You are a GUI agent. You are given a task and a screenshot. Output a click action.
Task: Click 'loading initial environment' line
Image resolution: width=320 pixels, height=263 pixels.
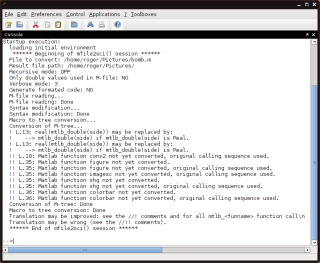[52, 47]
